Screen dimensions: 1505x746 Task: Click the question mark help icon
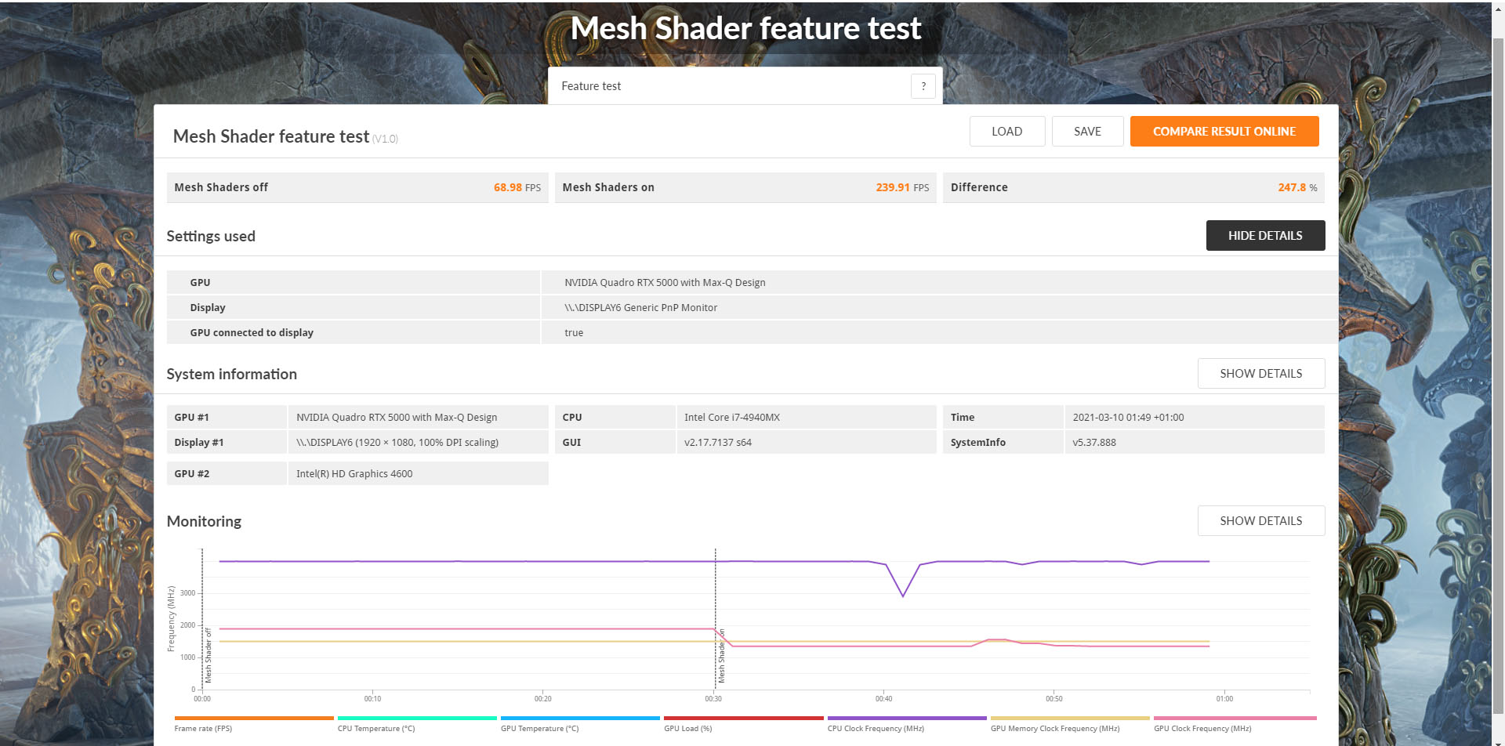pyautogui.click(x=923, y=86)
